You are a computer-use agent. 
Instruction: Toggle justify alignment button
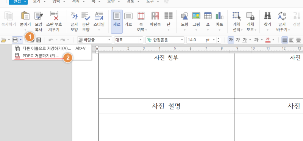pos(285,40)
